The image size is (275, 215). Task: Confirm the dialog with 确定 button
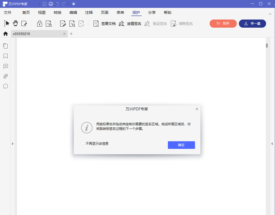181,145
